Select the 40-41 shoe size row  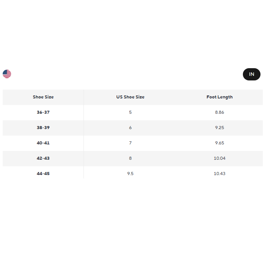[x=43, y=143]
